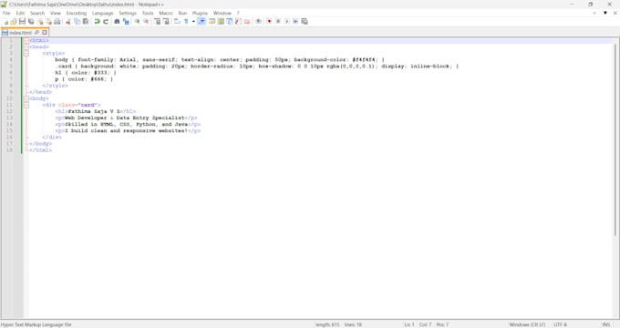Collapse the <html> fold marker on line 1
The image size is (620, 328).
26,40
